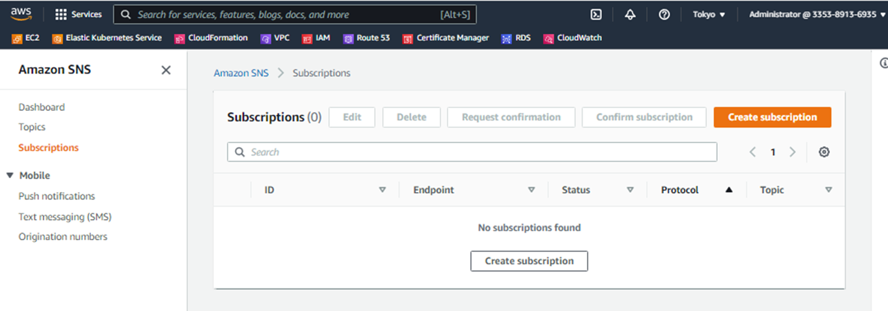This screenshot has height=311, width=888.
Task: Select page number 1
Action: pyautogui.click(x=773, y=152)
